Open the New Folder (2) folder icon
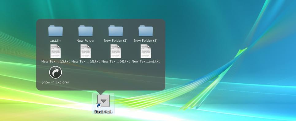 click(116, 31)
